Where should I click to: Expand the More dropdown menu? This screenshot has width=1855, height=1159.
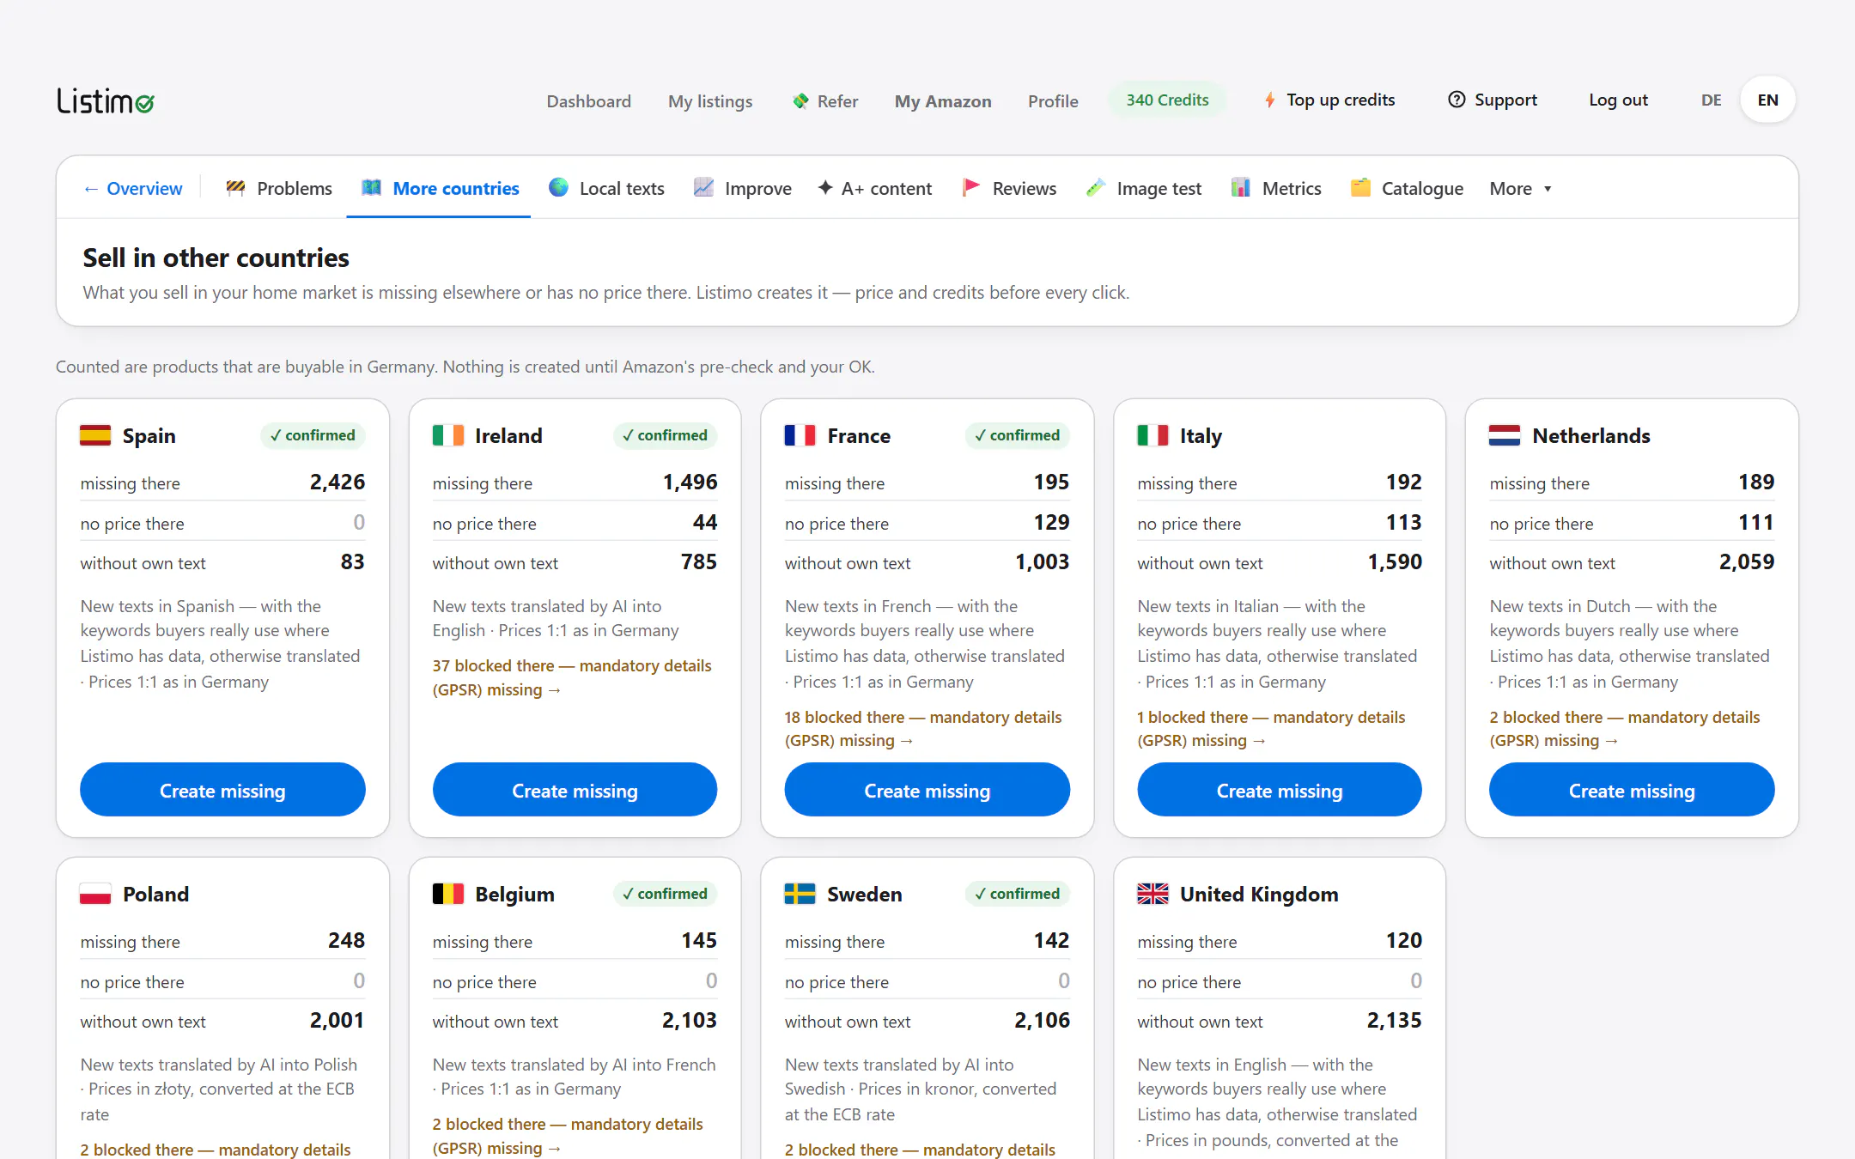tap(1520, 188)
